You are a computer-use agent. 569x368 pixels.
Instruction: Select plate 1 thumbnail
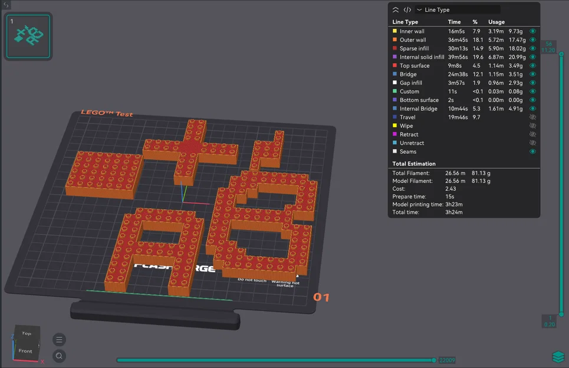point(28,36)
